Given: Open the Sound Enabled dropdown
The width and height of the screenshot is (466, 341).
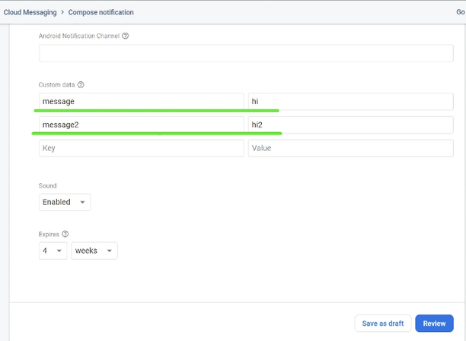Looking at the screenshot, I should [x=65, y=202].
